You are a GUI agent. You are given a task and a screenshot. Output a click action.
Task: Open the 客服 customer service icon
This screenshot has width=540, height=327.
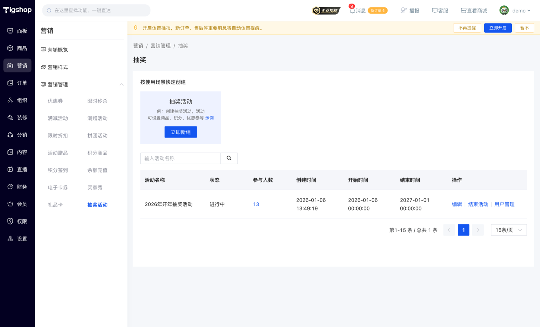tap(435, 11)
